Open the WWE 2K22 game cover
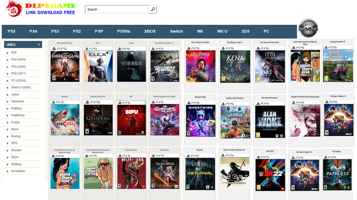The height and width of the screenshot is (200, 357). [x=270, y=173]
